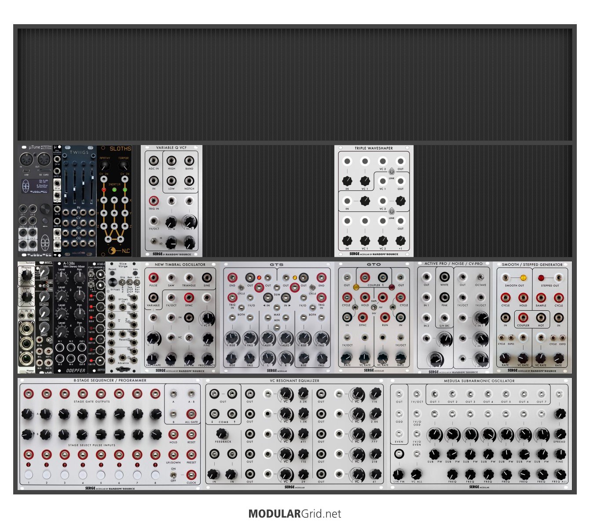
Task: Push stage button 1 on the sequencer
Action: 29,475
